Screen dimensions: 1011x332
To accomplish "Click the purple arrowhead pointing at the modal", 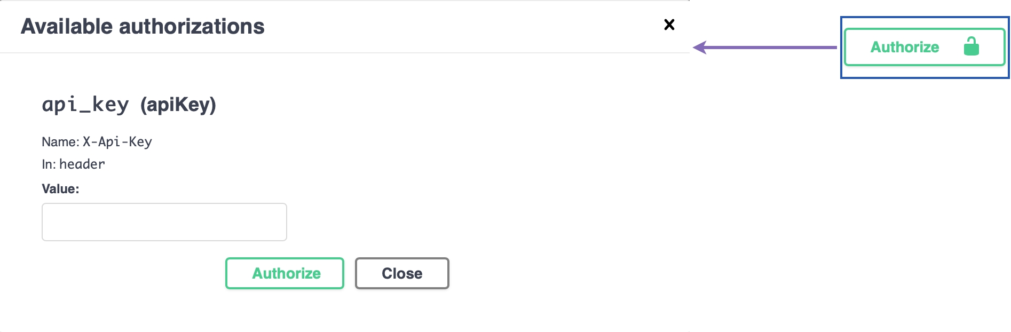I will coord(700,48).
